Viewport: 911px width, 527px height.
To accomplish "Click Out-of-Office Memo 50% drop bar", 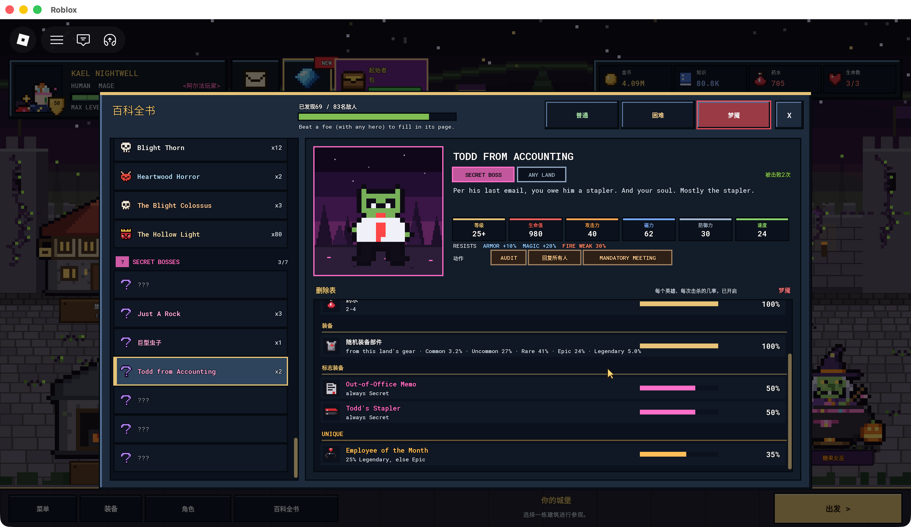I will [x=678, y=388].
